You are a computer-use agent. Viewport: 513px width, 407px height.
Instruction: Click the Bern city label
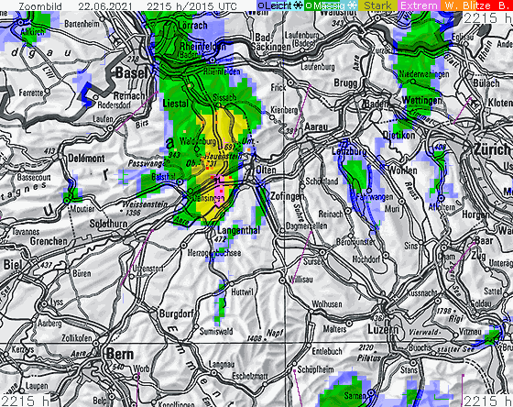[120, 355]
